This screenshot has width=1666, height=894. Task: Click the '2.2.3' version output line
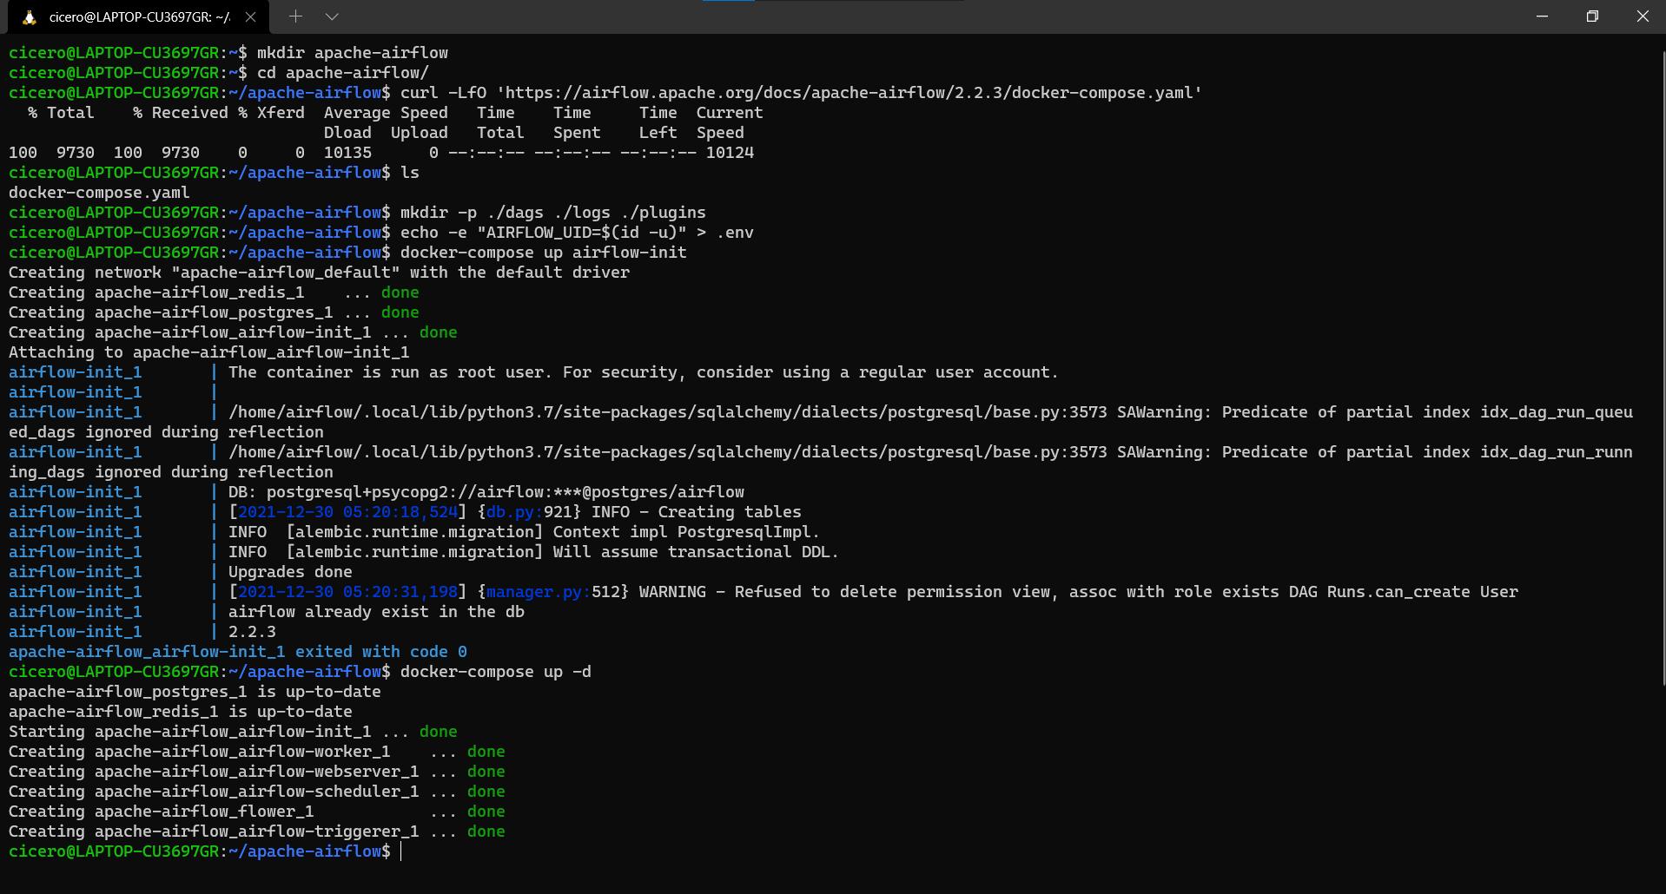(252, 632)
